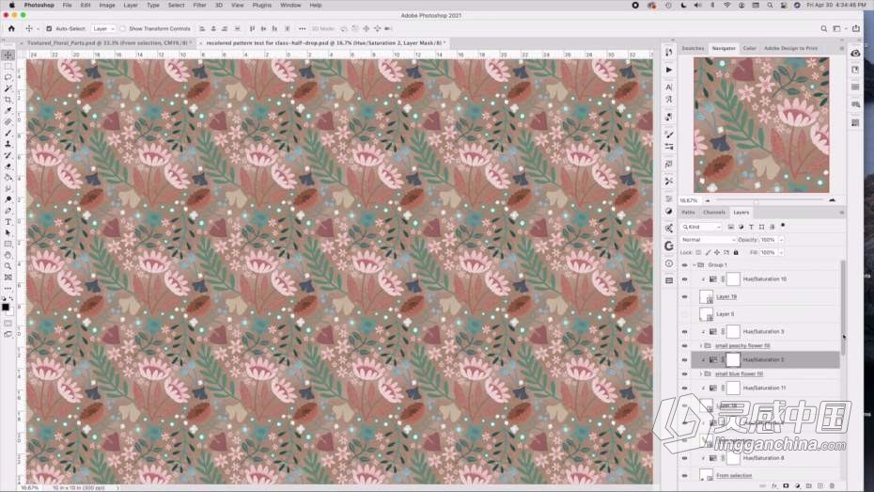Image resolution: width=874 pixels, height=492 pixels.
Task: Select the Type tool
Action: (x=8, y=222)
